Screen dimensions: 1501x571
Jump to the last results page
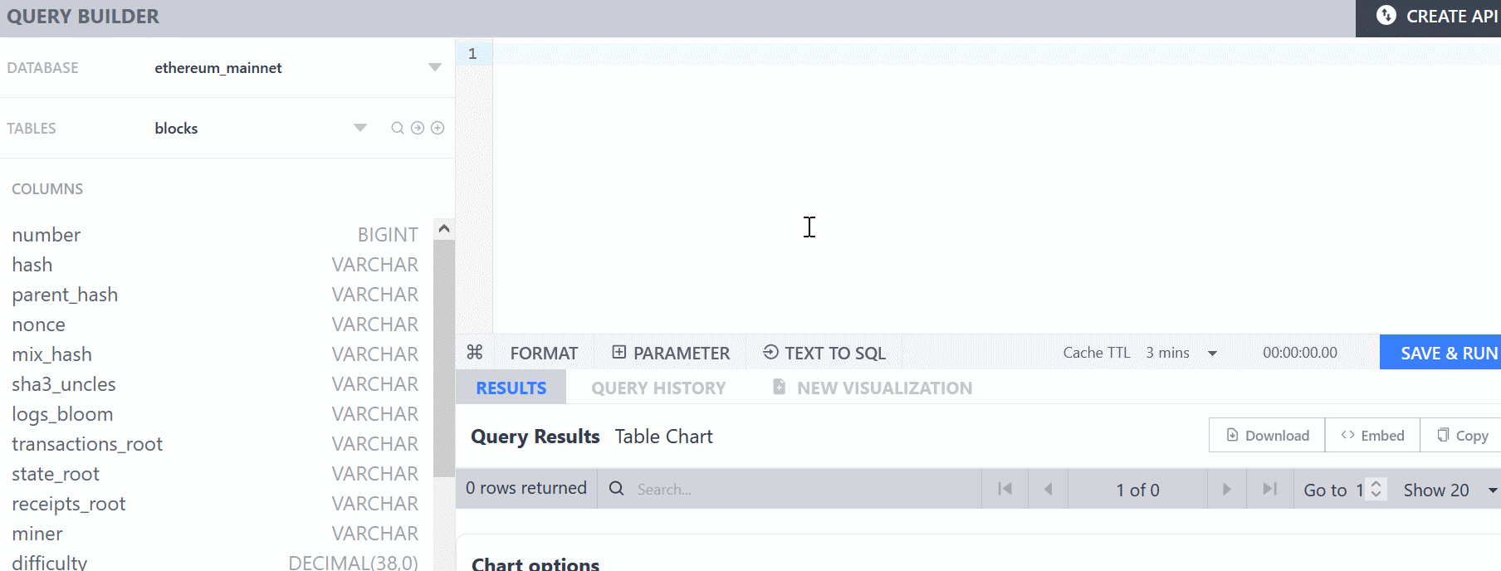click(x=1269, y=489)
